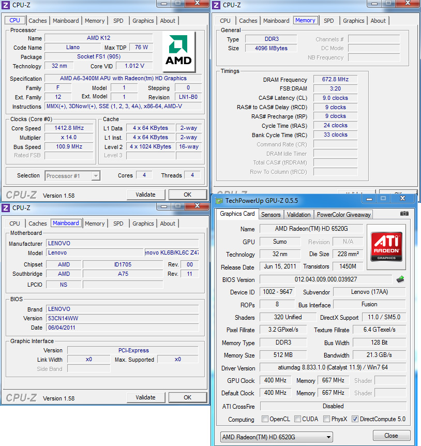This screenshot has width=421, height=446.
Task: Open About tab in the Mainboard window
Action: click(x=168, y=224)
